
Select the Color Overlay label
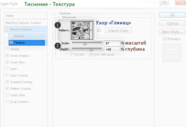tap(19, 75)
